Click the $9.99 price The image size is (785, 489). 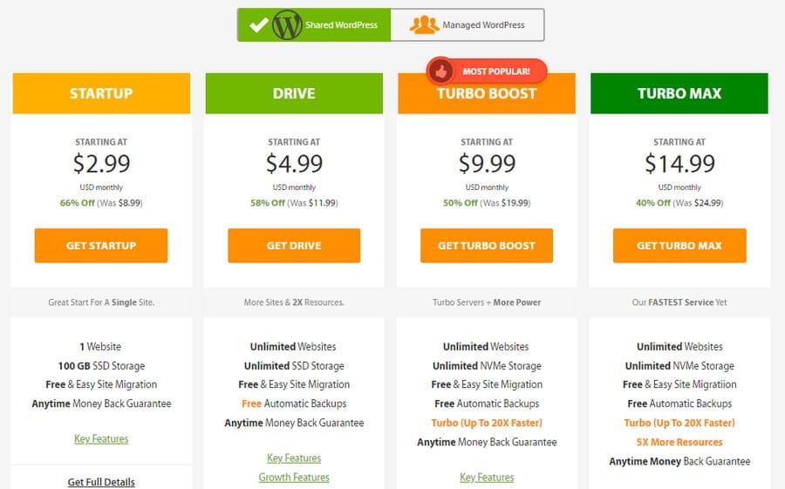coord(487,164)
